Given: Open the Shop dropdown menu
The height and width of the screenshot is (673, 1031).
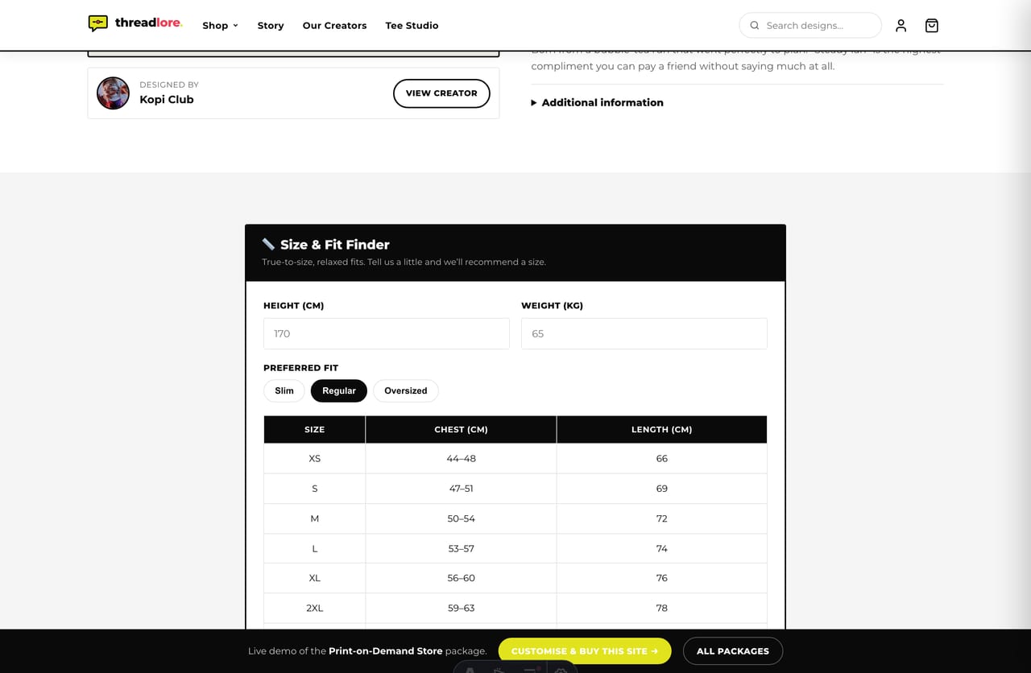Looking at the screenshot, I should pos(220,26).
